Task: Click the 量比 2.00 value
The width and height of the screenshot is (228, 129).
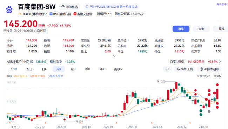Action: tap(108, 51)
